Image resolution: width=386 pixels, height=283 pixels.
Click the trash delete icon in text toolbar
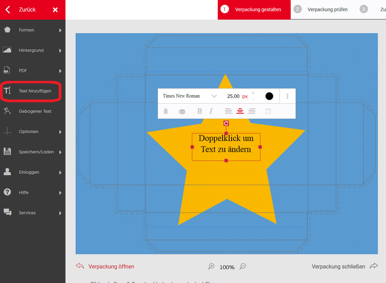coord(166,111)
